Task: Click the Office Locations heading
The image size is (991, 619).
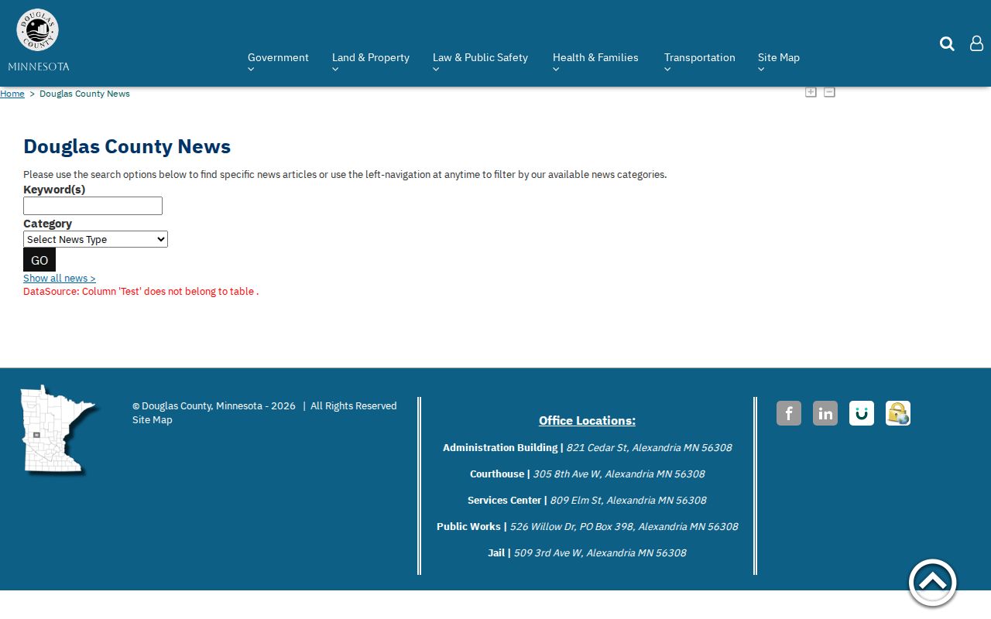Action: point(587,421)
